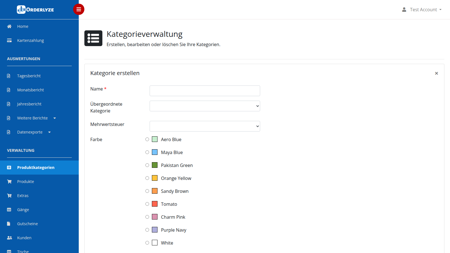Open the Test Account user menu
This screenshot has height=253, width=450.
coord(422,10)
